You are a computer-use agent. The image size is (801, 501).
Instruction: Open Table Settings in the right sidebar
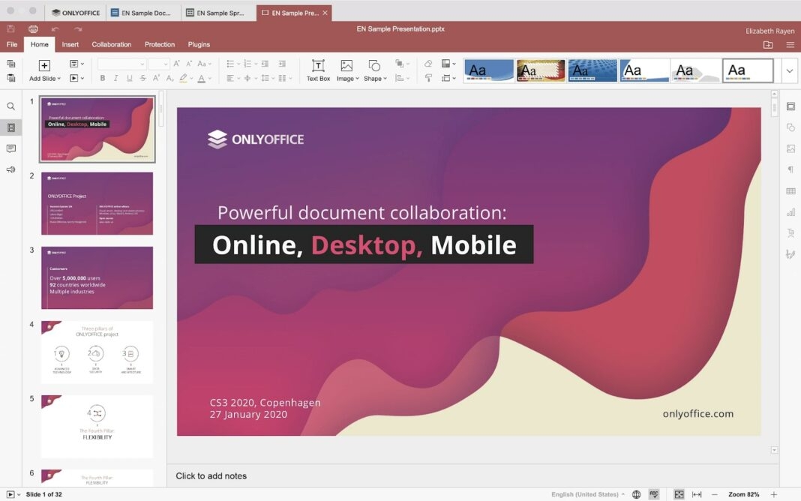click(790, 190)
